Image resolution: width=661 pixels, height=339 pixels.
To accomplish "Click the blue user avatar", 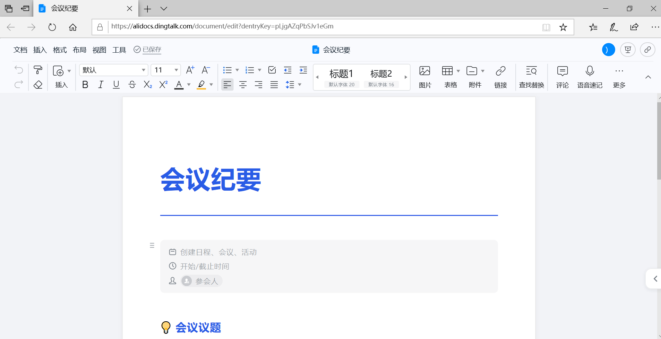I will [608, 50].
